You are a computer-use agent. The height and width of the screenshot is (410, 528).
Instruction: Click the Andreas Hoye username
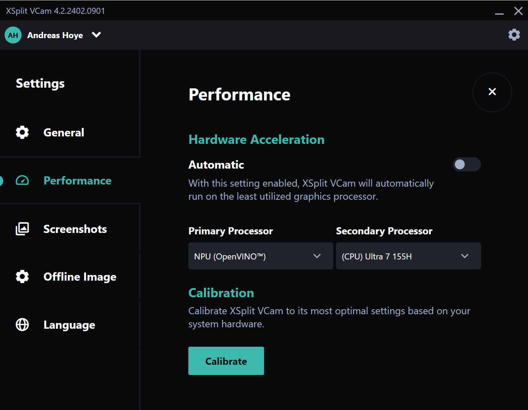(55, 35)
